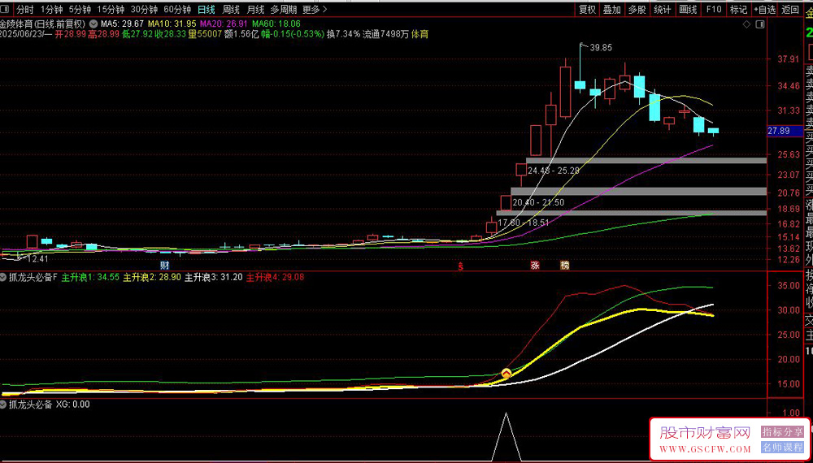Click the 复权 adjustment button
This screenshot has width=813, height=463.
click(588, 9)
